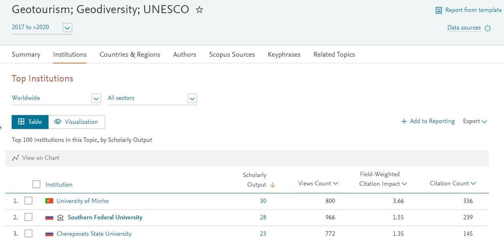Select the Southern Federal University checkbox

tap(29, 217)
